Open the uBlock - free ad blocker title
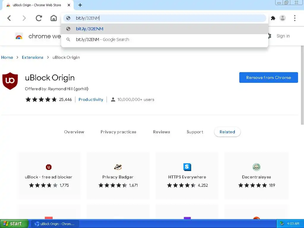Screen dimensions: 304x228 [x=48, y=177]
